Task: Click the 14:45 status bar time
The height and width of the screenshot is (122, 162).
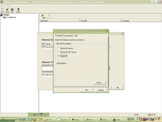Action: click(136, 115)
